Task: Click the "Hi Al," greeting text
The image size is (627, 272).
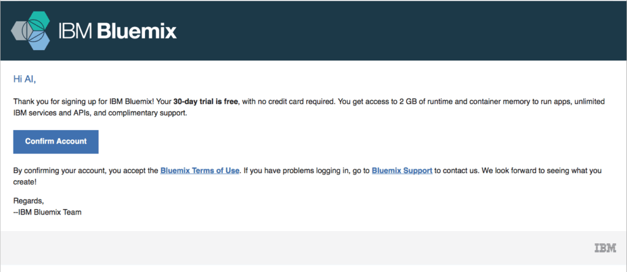Action: [24, 79]
